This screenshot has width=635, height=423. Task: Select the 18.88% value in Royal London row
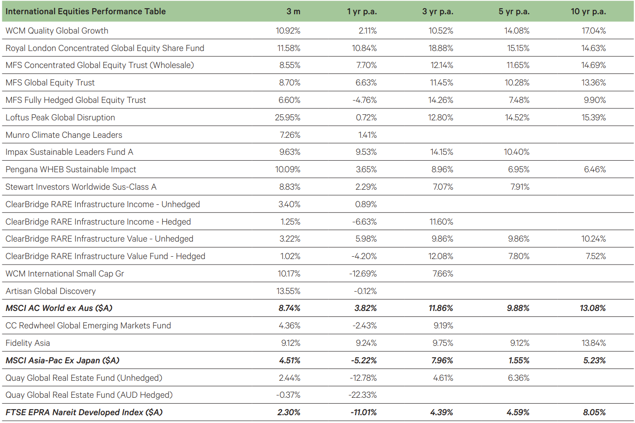point(441,48)
